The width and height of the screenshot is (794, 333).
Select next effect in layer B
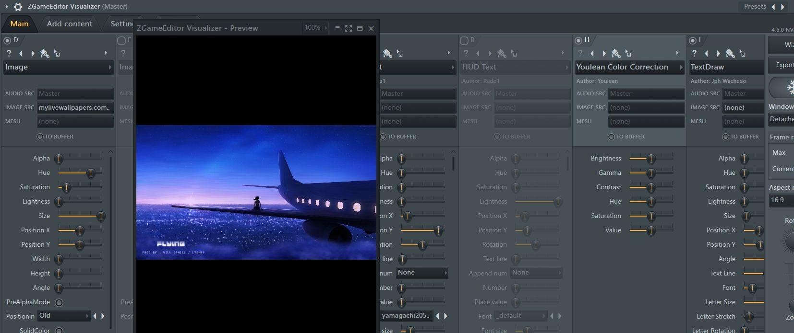point(490,53)
